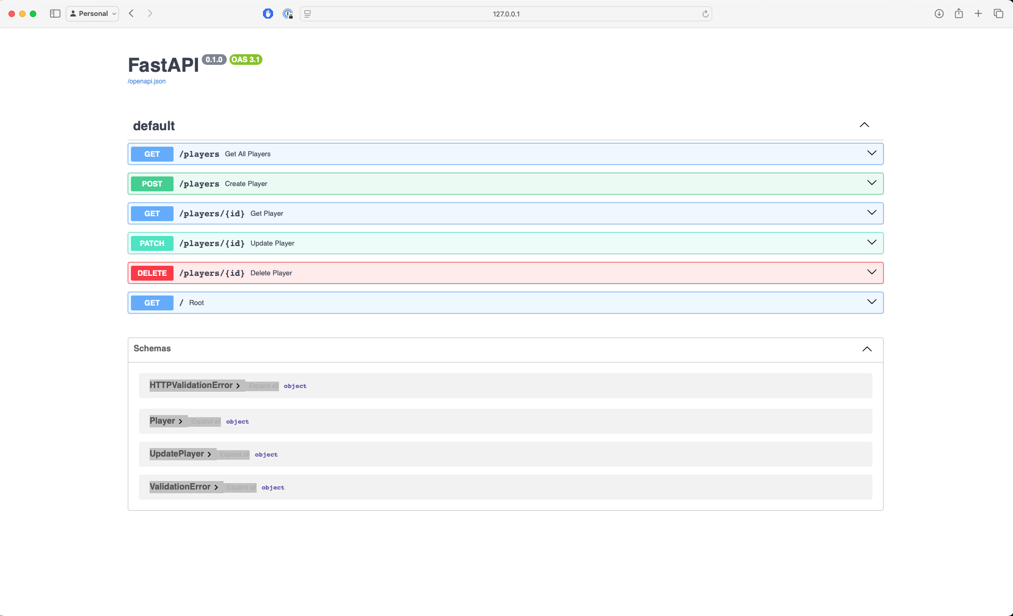Click the GET badge for Get All Players
1013x616 pixels.
tap(152, 154)
